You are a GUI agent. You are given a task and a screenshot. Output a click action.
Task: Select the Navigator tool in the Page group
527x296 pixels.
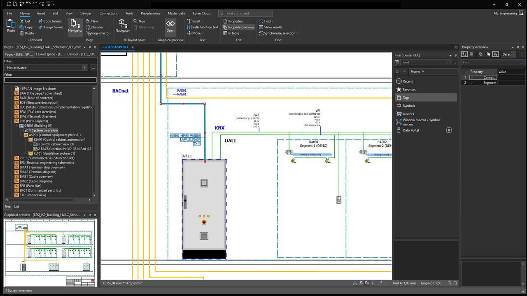click(x=75, y=26)
